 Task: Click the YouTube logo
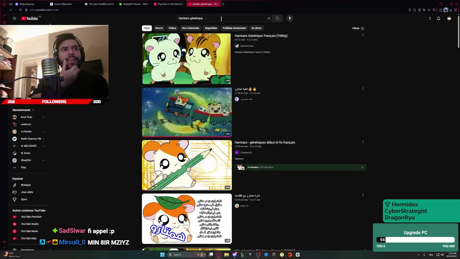click(x=29, y=18)
